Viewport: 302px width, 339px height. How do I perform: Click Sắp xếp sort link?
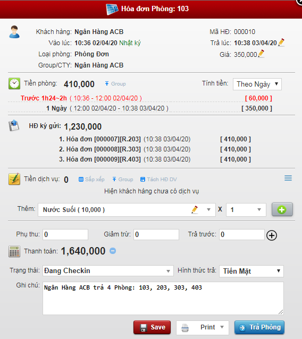pos(91,180)
